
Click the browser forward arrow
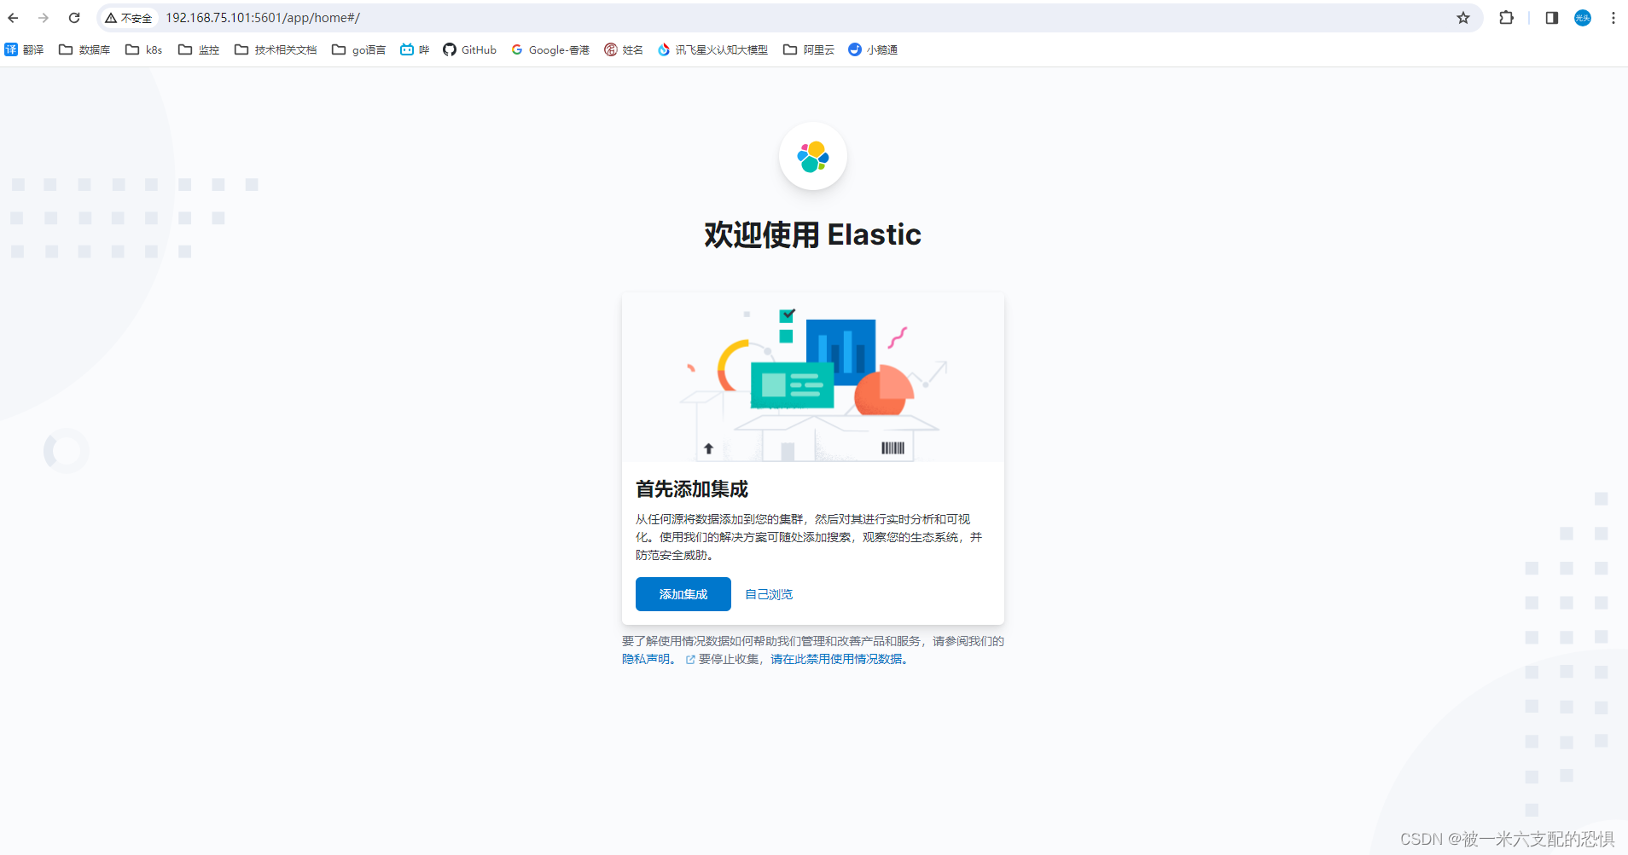[x=44, y=18]
